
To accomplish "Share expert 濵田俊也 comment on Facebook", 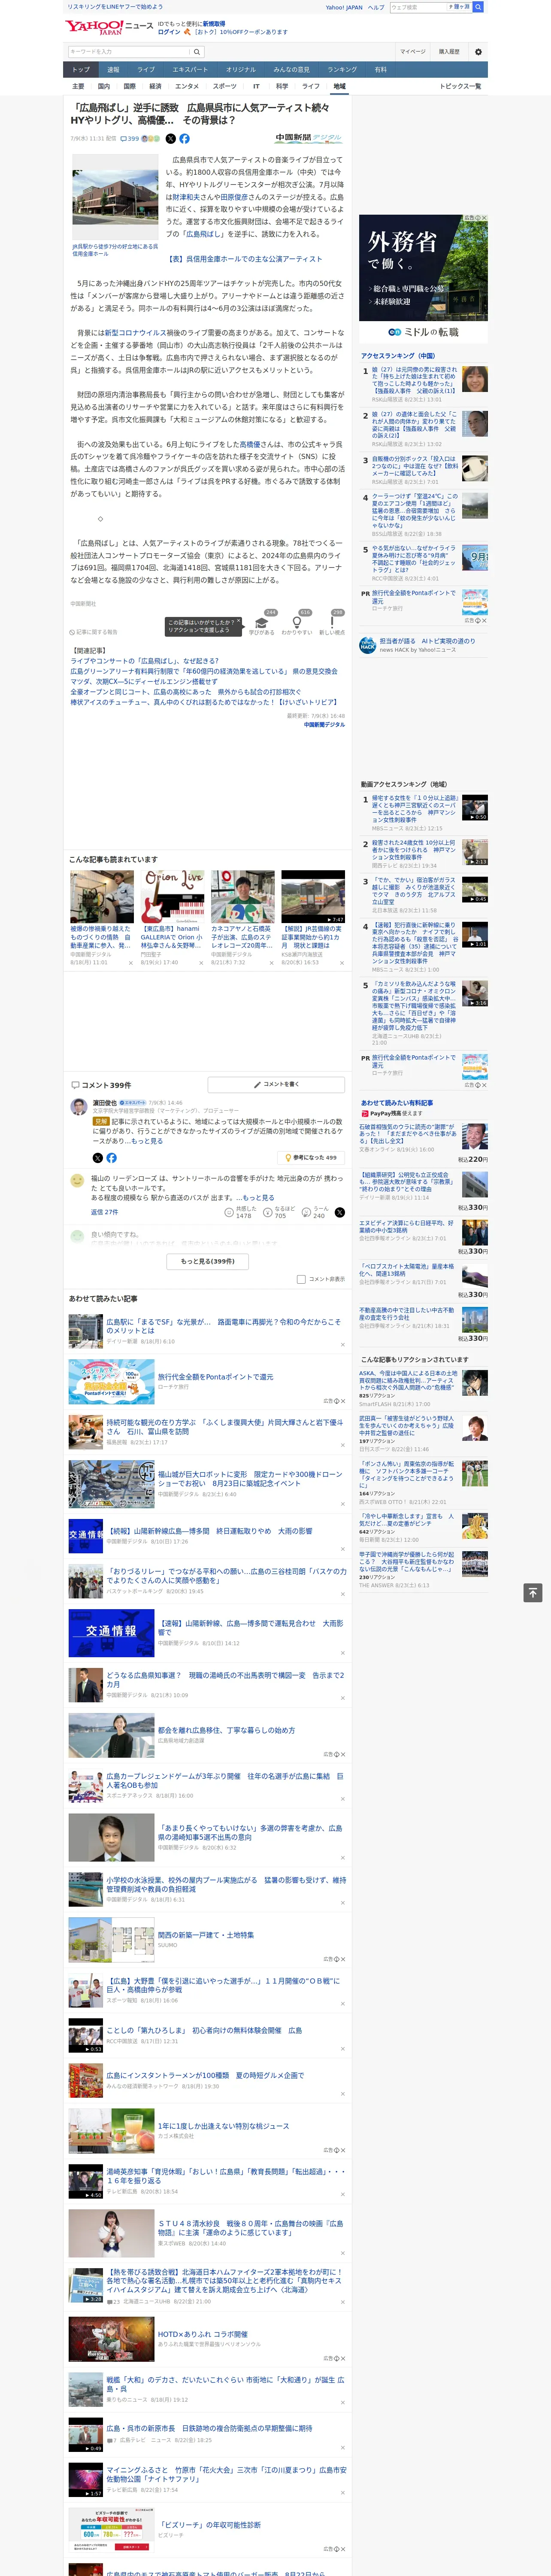I will coord(111,1157).
